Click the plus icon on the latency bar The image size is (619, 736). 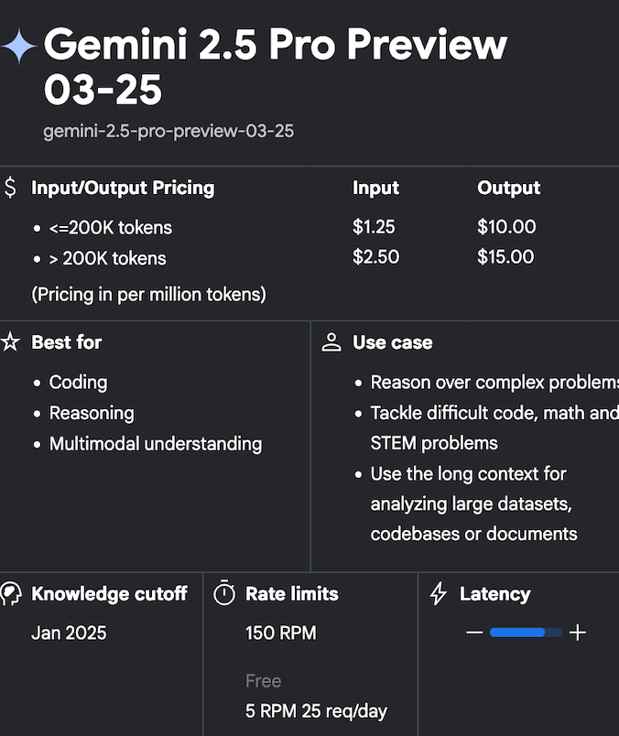(x=578, y=633)
